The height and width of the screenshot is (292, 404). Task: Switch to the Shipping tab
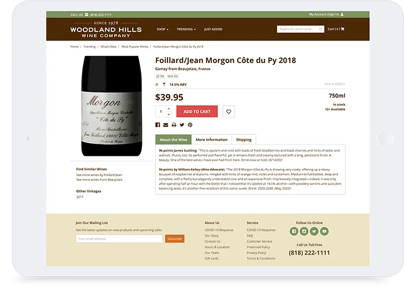point(243,140)
